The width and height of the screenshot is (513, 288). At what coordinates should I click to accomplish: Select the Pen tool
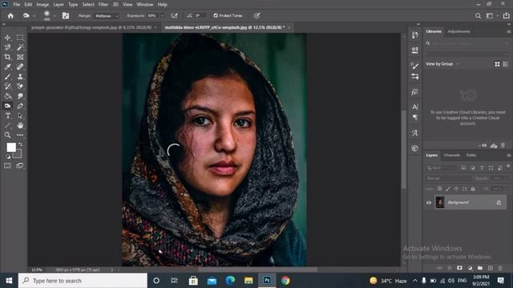[x=20, y=106]
